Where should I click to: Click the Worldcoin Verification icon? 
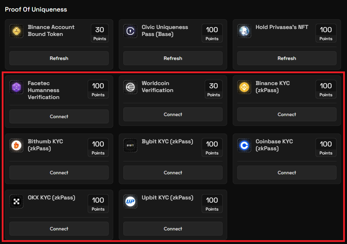click(130, 87)
